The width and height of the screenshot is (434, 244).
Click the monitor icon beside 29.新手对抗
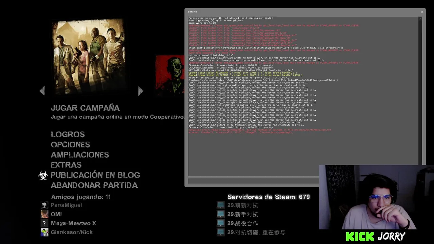point(221,214)
